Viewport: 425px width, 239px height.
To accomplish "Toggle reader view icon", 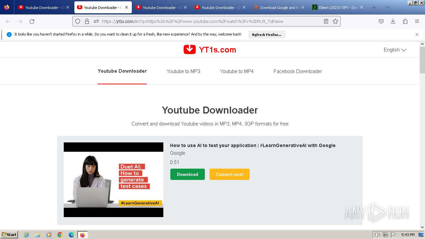I will (326, 21).
